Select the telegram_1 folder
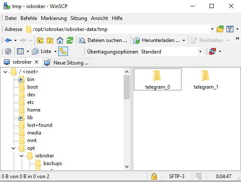 click(x=206, y=79)
